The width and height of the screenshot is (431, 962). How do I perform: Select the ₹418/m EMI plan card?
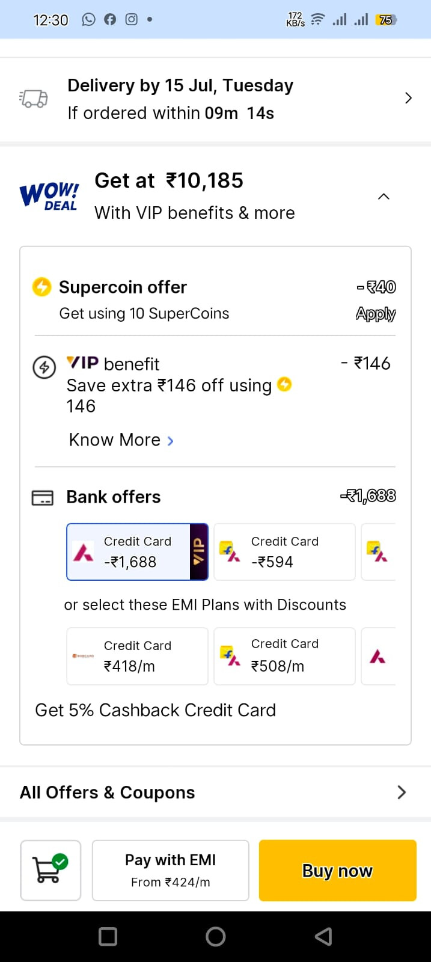[x=137, y=656]
